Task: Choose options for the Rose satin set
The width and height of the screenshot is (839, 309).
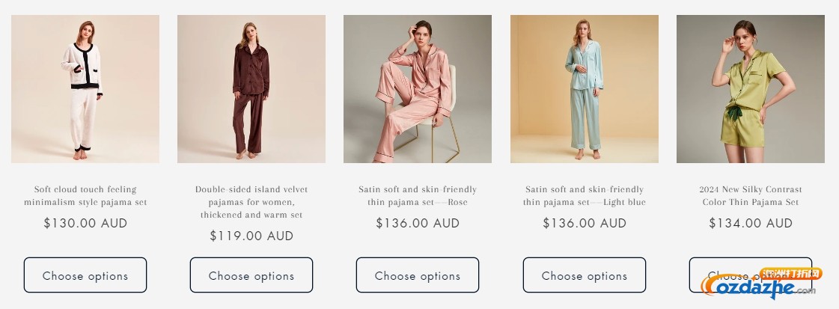Action: click(418, 275)
